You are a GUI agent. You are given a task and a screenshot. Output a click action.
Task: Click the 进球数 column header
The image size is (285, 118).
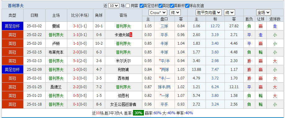point(275,19)
